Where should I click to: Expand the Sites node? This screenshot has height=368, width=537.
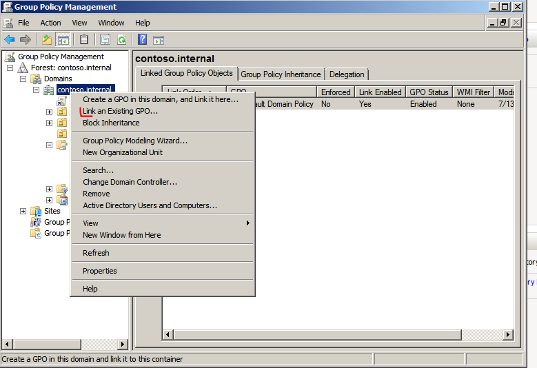click(23, 211)
